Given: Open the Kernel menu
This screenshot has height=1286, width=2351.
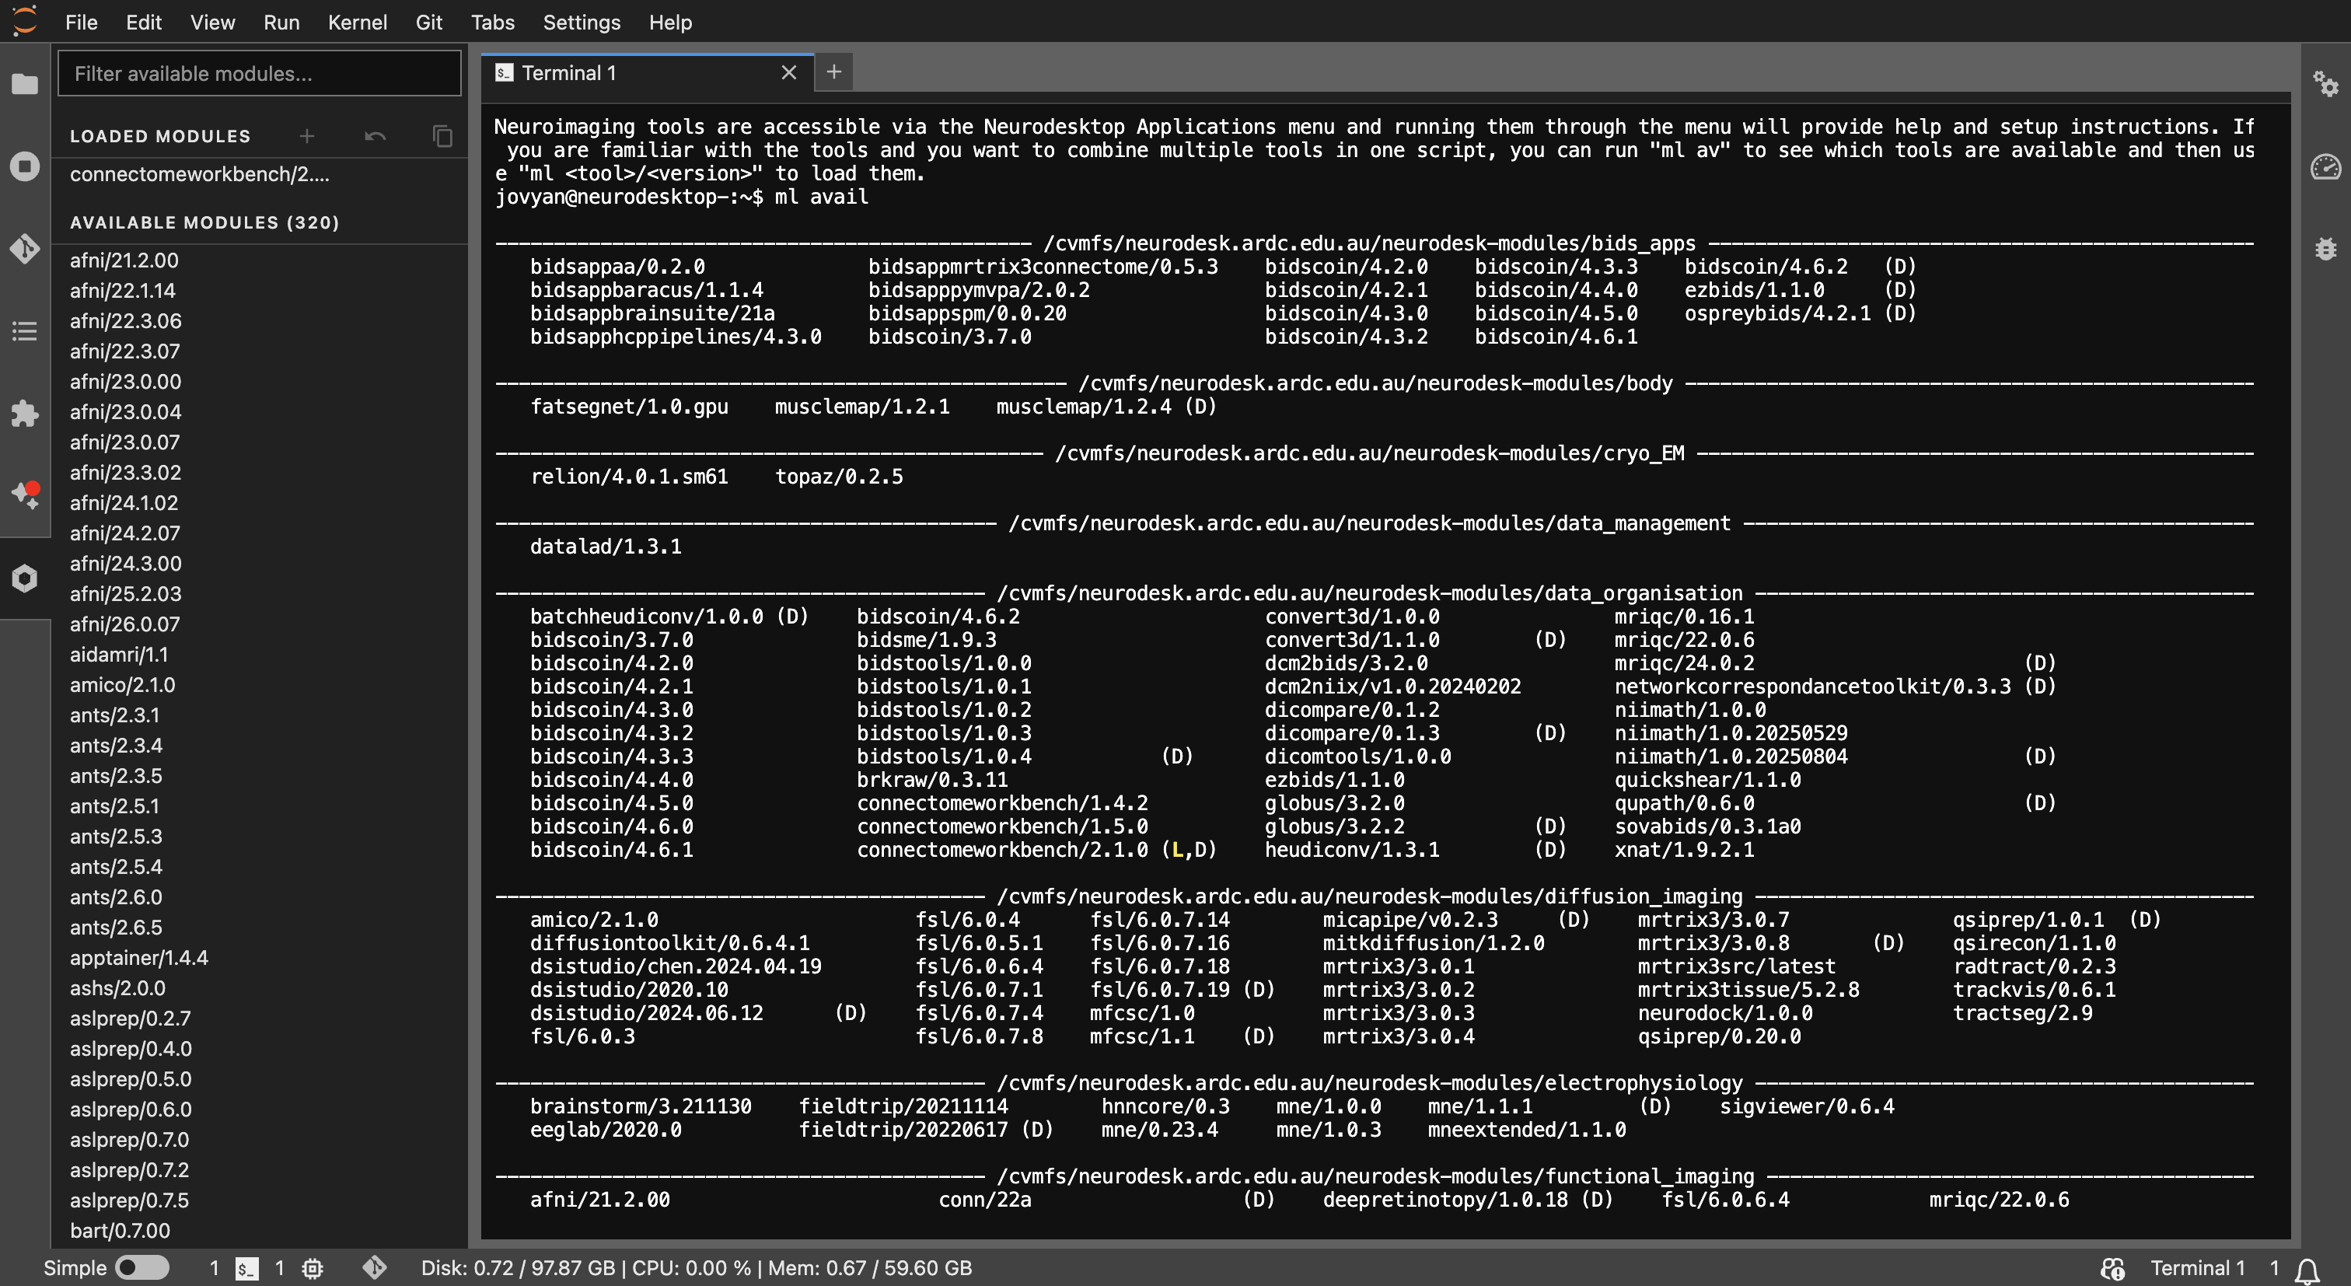Looking at the screenshot, I should 357,22.
